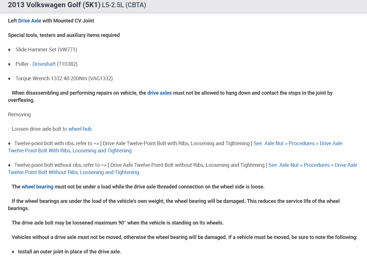
Task: Open the "wheel hub" link
Action: point(80,129)
